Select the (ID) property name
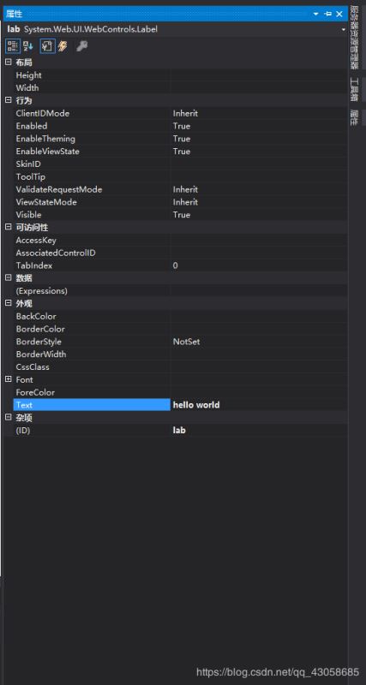 [x=23, y=431]
